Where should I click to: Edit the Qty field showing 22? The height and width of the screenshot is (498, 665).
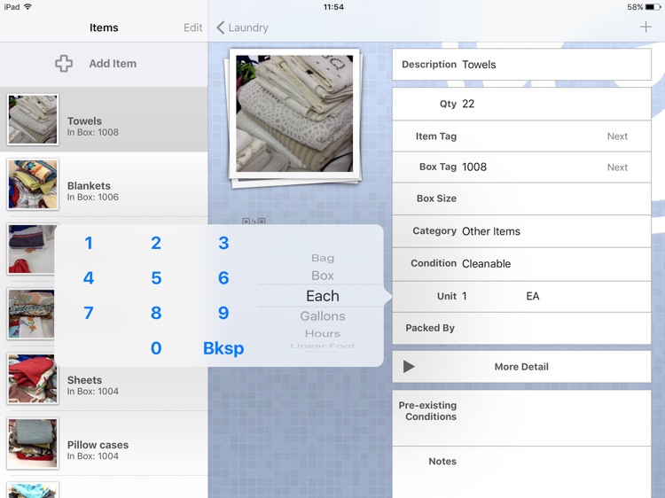click(x=550, y=104)
